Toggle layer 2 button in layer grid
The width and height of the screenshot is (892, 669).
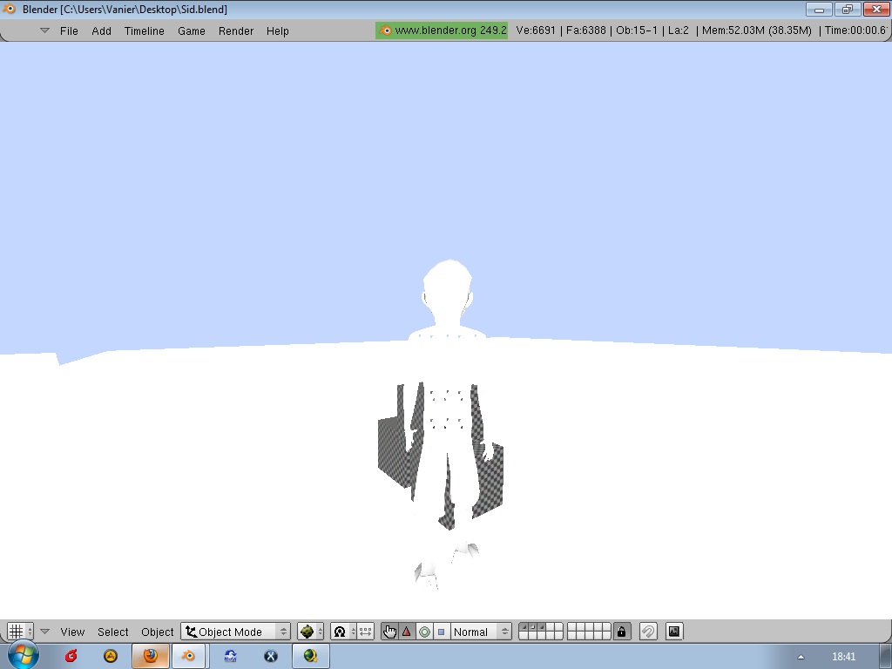(x=533, y=627)
